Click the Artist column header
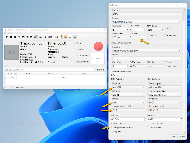Viewport: 190px width, 143px height. coord(28,74)
